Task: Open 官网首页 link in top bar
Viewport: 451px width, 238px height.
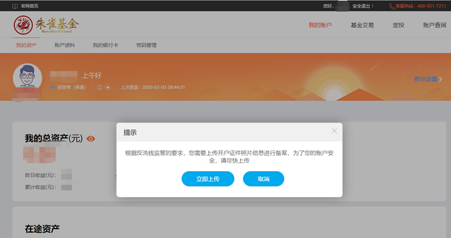Action: tap(30, 6)
